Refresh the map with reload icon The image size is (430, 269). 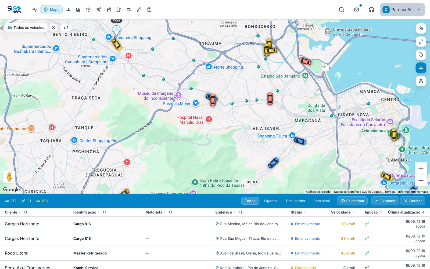tap(66, 27)
